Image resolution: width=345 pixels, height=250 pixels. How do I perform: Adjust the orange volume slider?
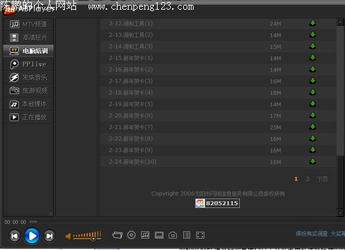[x=87, y=235]
